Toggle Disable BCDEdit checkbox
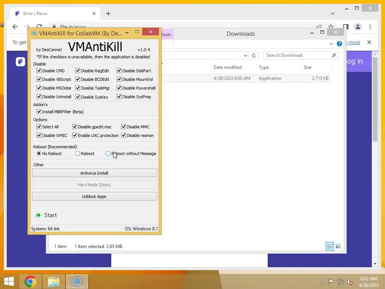The image size is (385, 289). (77, 79)
